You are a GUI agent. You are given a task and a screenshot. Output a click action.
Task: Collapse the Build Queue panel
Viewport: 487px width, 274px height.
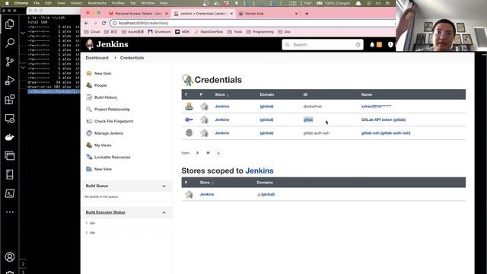(x=164, y=186)
